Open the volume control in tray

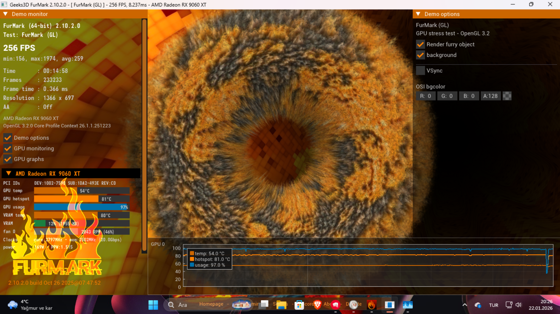518,305
